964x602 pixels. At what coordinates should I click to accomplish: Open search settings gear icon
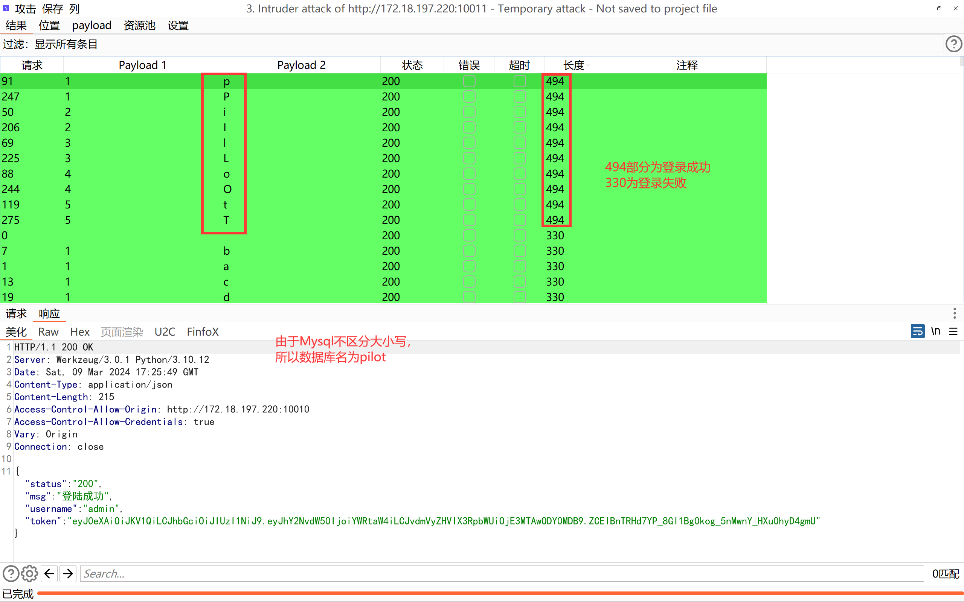pos(29,574)
